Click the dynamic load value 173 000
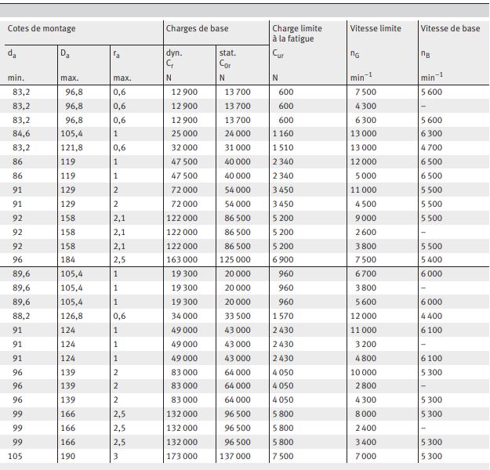The width and height of the screenshot is (490, 470). click(x=182, y=456)
